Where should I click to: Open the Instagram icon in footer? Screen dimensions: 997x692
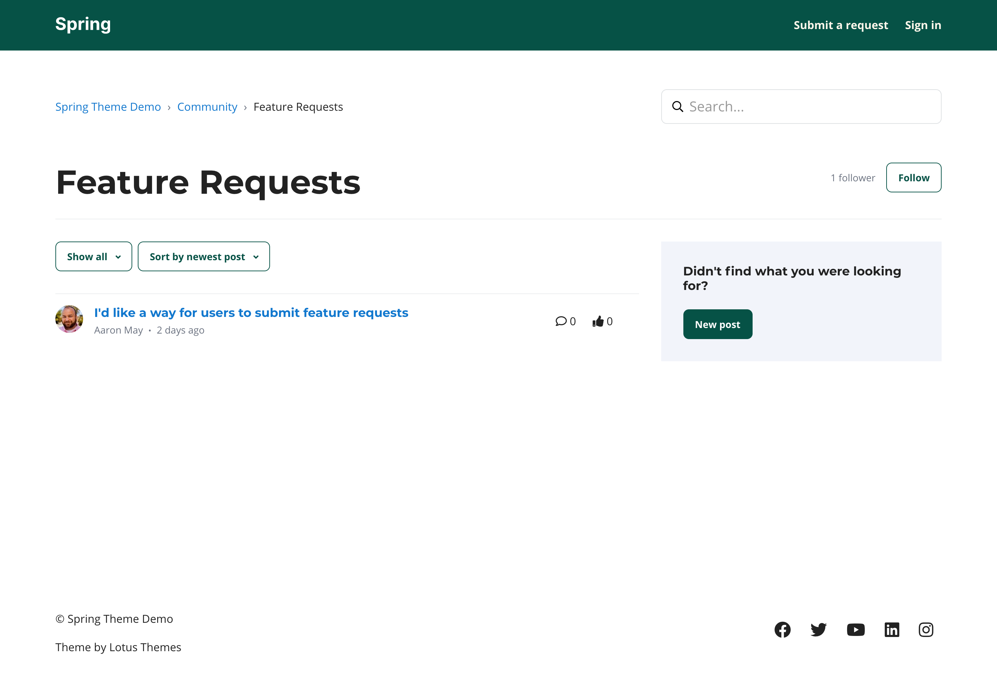point(925,630)
